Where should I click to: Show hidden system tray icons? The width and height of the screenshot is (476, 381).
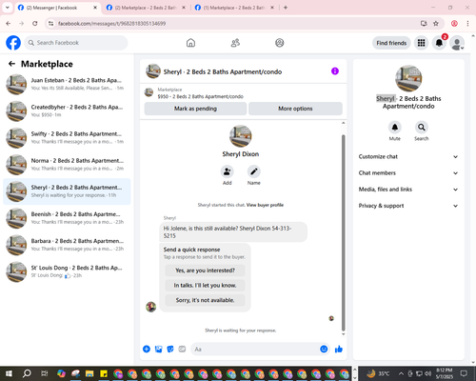point(401,373)
